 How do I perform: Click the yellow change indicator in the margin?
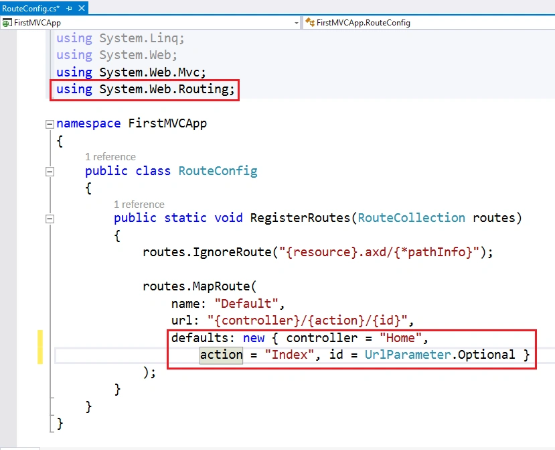40,347
